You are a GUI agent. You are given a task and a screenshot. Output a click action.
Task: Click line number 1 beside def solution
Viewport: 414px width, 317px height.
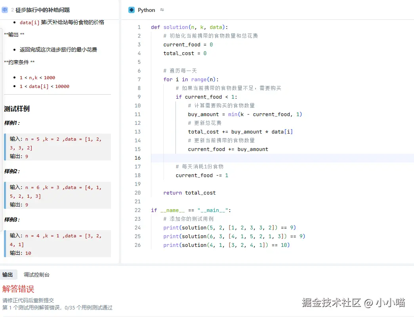tap(138, 27)
